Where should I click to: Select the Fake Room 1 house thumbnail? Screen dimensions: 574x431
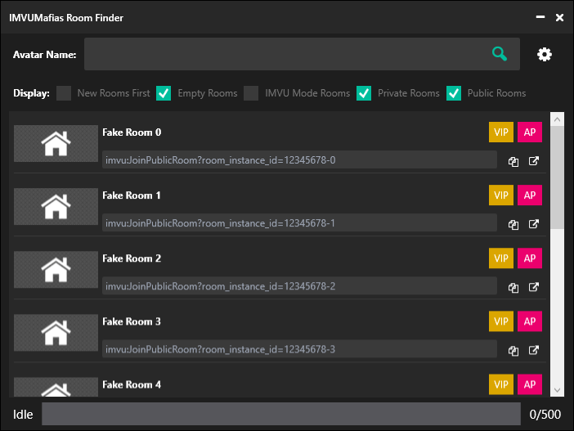tap(56, 207)
